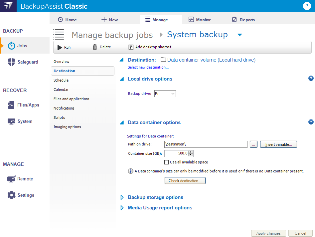Viewport: 315px width, 237px height.
Task: Switch to the Home tab
Action: pyautogui.click(x=67, y=20)
